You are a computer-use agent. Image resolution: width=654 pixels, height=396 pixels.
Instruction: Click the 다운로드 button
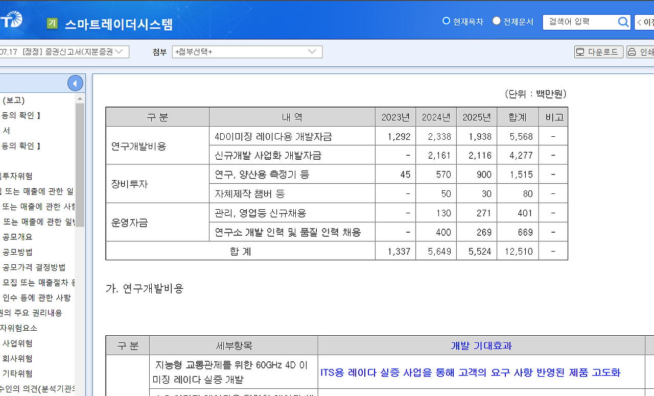598,52
